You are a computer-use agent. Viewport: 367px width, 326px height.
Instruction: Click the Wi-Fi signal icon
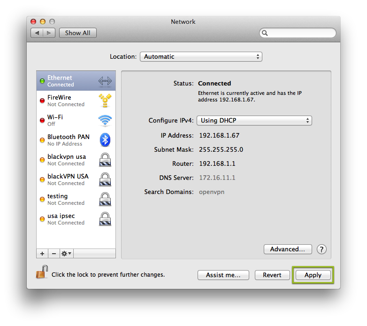(x=105, y=120)
